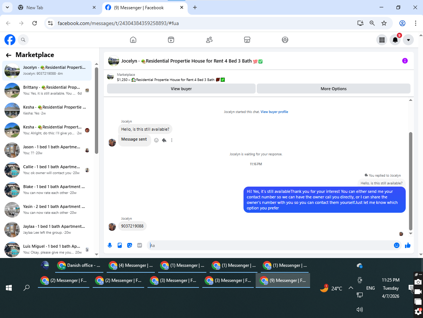Screen dimensions: 423x318
Task: Choose a sticker icon in composer
Action: pos(130,245)
